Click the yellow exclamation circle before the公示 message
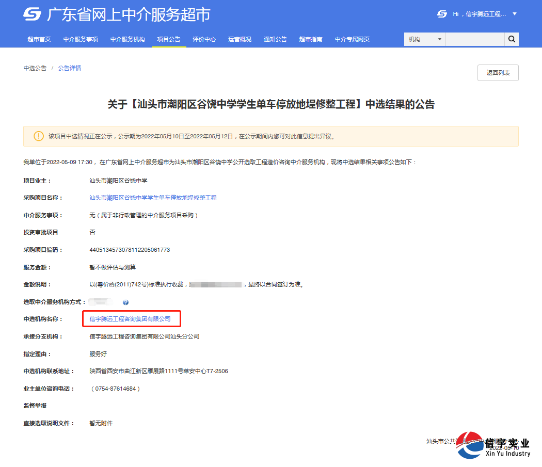The image size is (542, 467). (39, 136)
